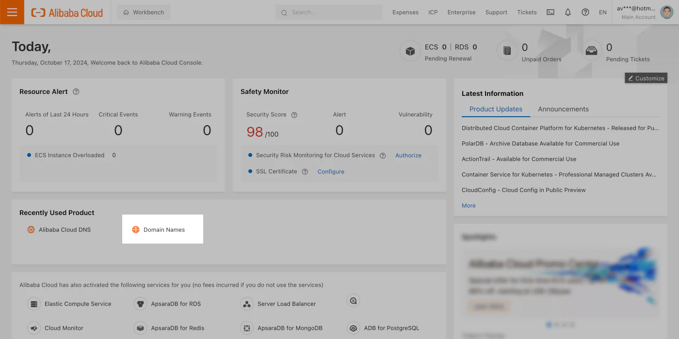Open the ECS Pending Renewal box icon

410,50
